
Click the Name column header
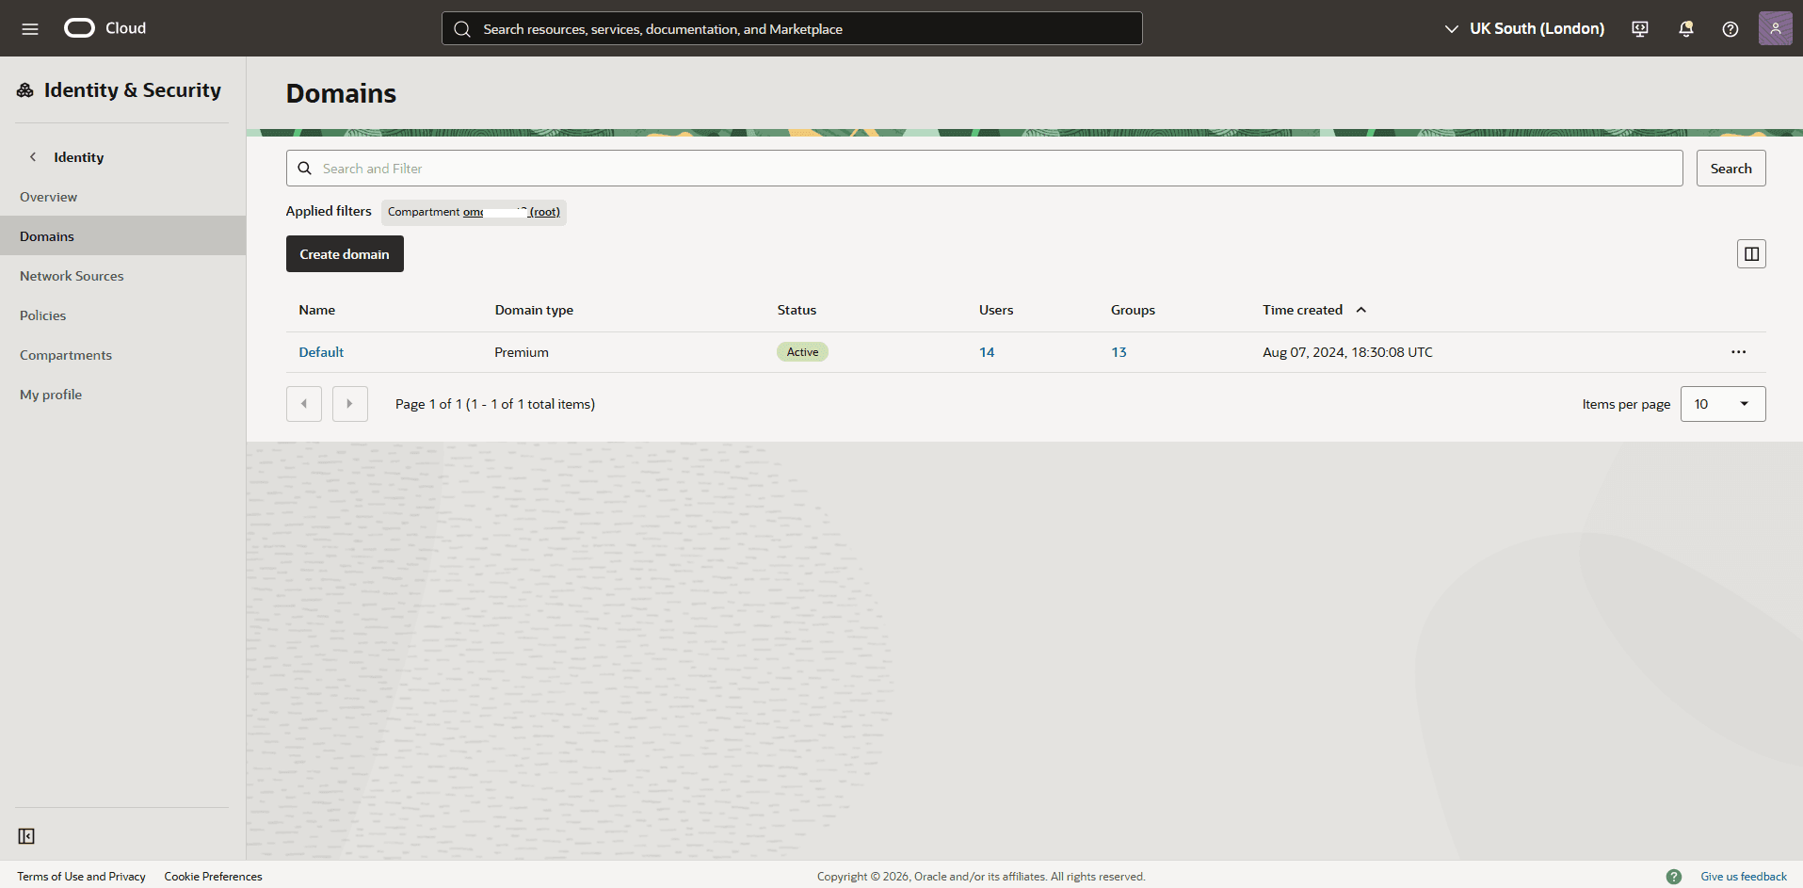pos(317,310)
